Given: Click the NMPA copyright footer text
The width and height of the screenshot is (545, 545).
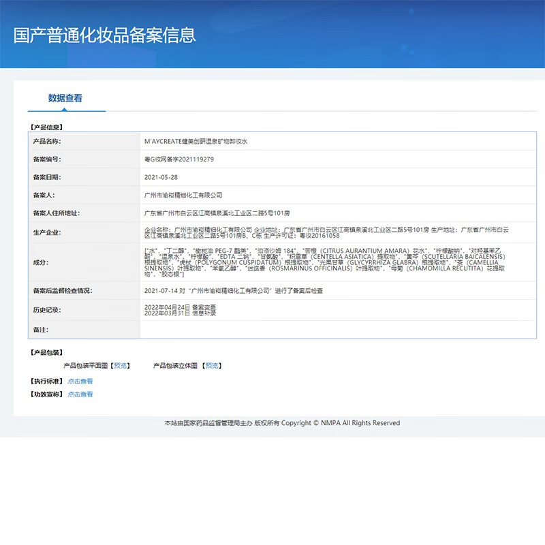Looking at the screenshot, I should click(282, 423).
